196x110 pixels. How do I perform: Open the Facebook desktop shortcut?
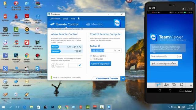point(5,57)
